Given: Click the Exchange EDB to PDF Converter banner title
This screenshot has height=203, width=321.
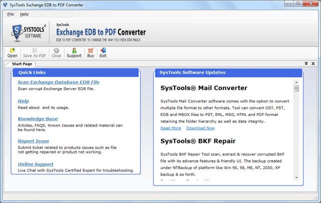Looking at the screenshot, I should click(x=101, y=32).
